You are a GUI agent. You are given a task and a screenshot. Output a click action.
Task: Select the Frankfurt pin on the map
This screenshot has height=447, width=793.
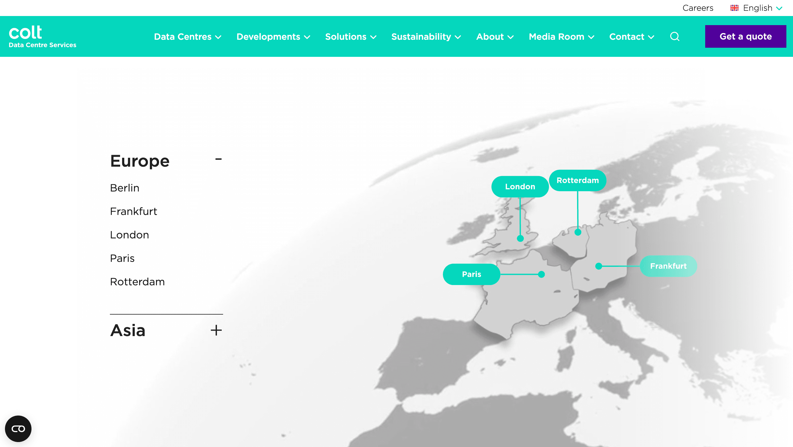click(668, 266)
